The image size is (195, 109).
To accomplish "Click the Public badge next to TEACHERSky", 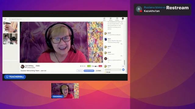I will 38,66.
